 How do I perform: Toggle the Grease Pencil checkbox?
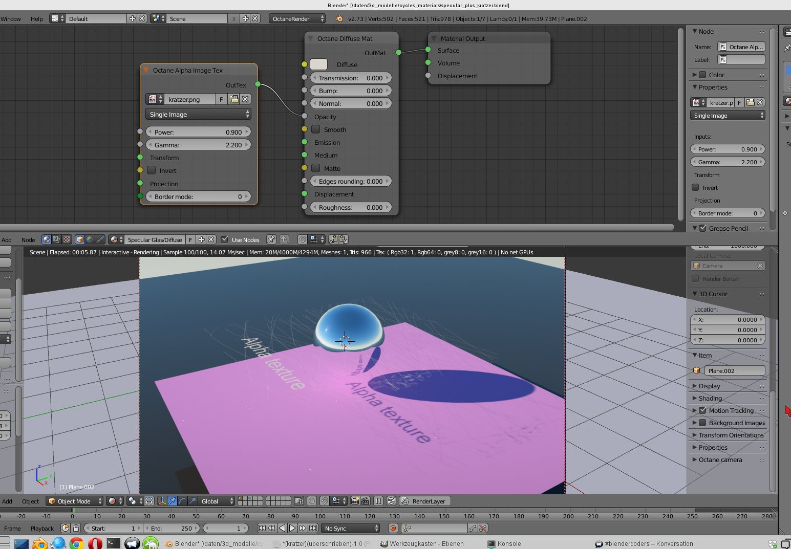[x=702, y=228]
